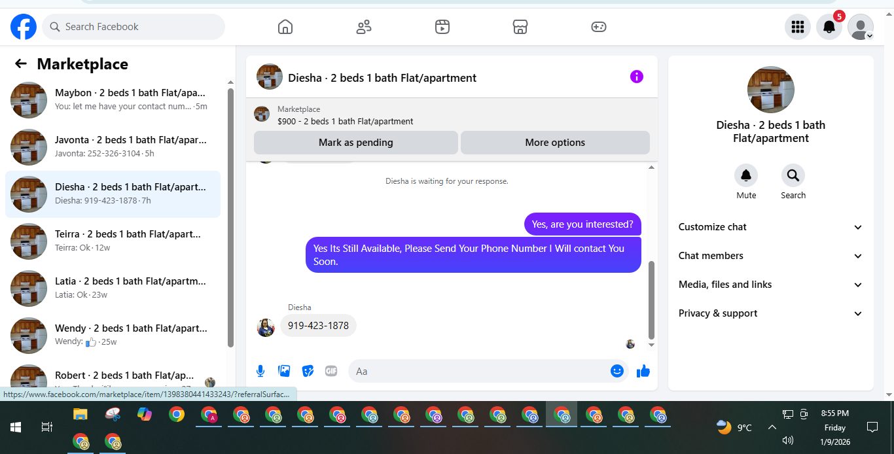Select Diesha conversation in list
The height and width of the screenshot is (454, 894).
pyautogui.click(x=113, y=194)
